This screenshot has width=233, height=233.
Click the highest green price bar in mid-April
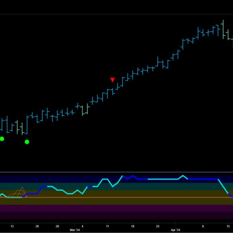tap(223, 29)
